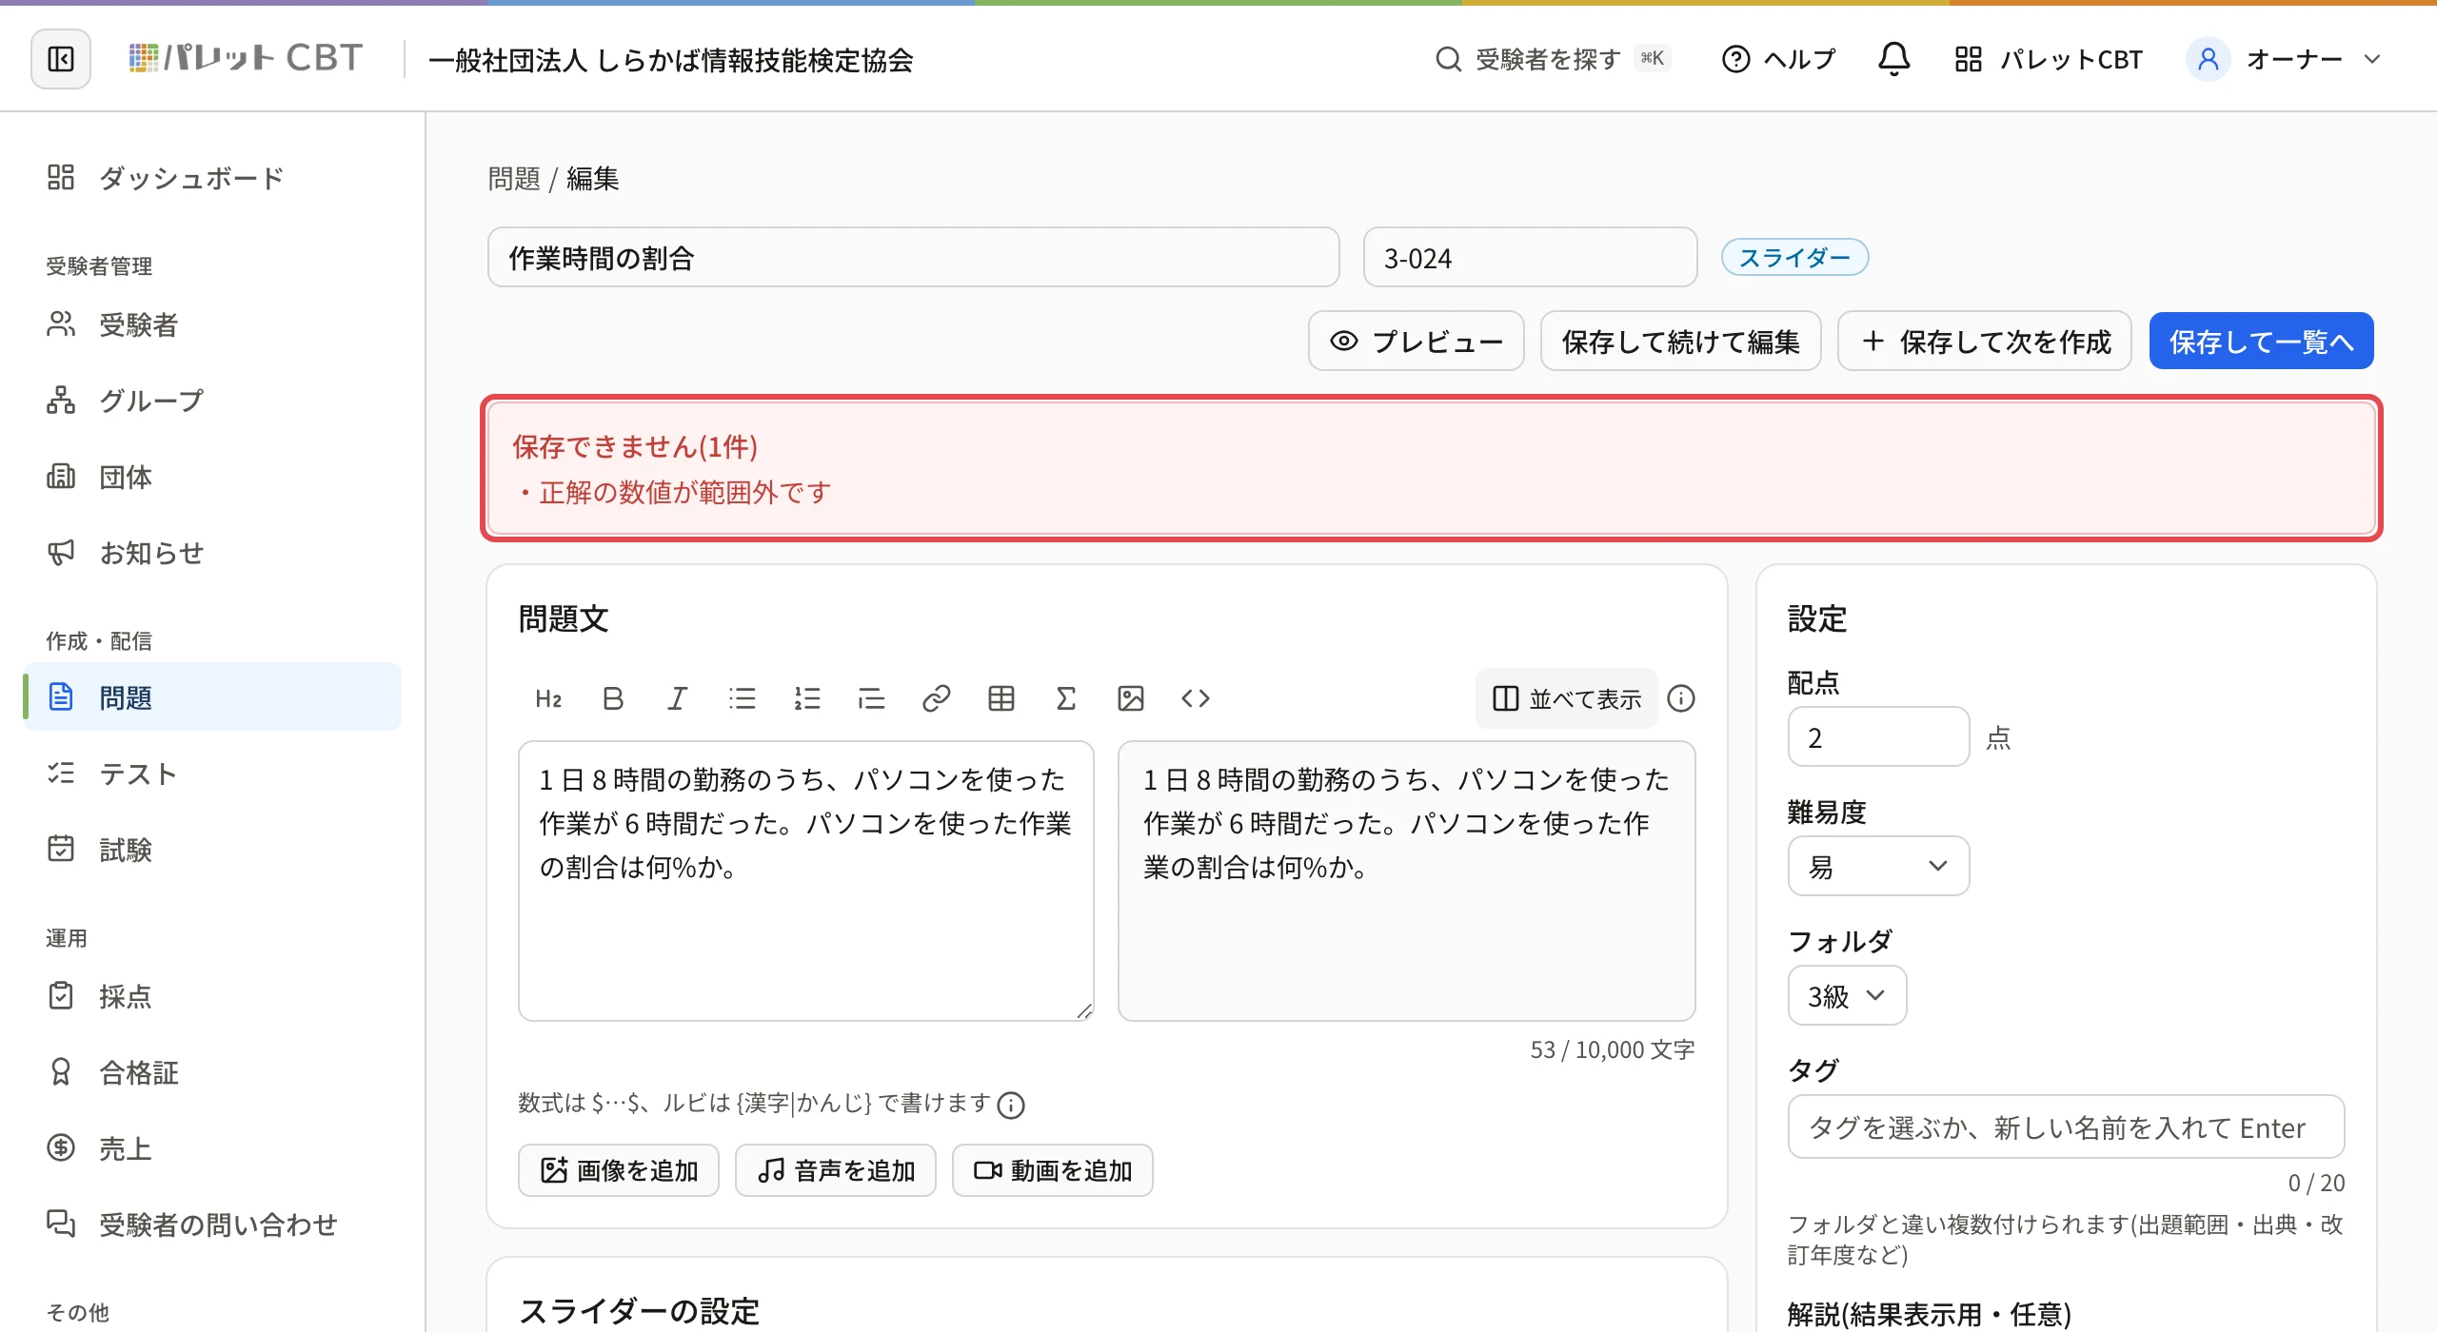Open the info icon next to 並べて表示
Viewport: 2437px width, 1332px height.
(1681, 698)
